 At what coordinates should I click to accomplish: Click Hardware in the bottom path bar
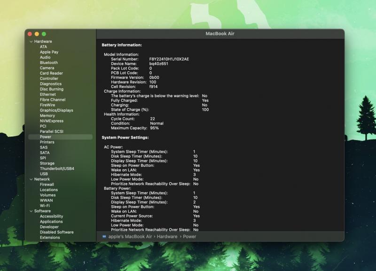167,237
